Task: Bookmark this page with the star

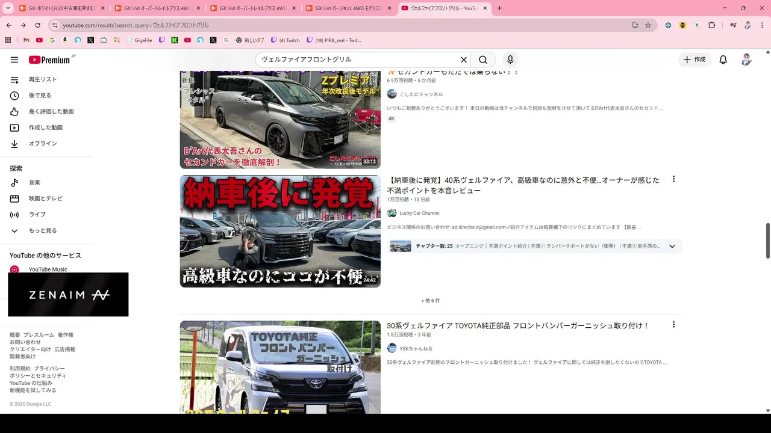Action: coord(648,25)
